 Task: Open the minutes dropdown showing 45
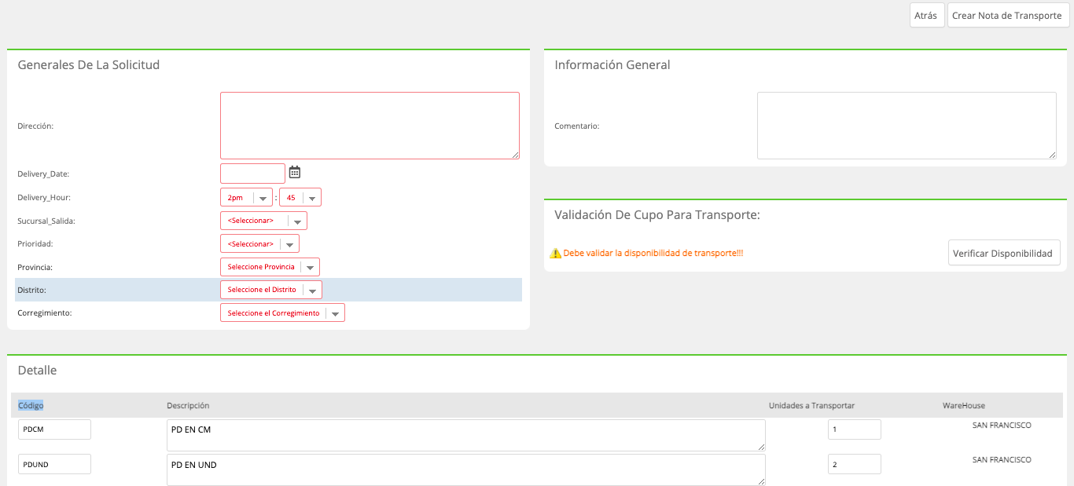point(300,198)
